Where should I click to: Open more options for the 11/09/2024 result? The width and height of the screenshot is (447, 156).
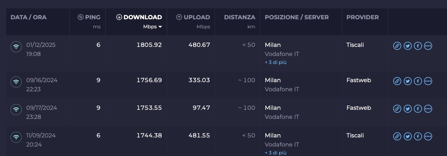[428, 136]
